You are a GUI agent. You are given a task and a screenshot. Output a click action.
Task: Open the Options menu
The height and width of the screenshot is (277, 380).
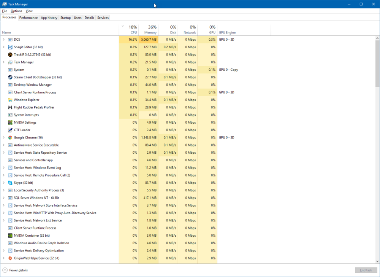(x=16, y=11)
